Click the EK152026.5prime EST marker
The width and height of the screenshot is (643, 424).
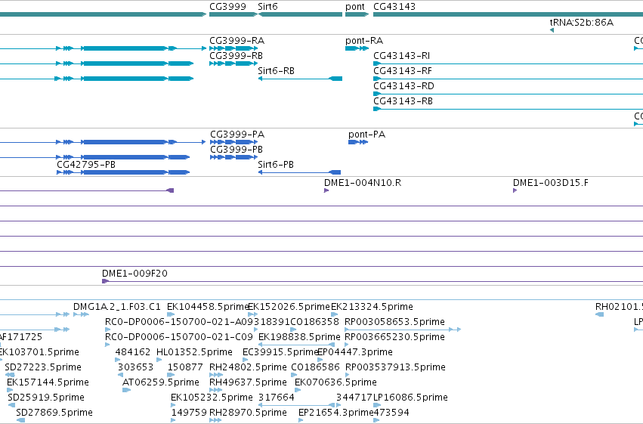[x=253, y=314]
